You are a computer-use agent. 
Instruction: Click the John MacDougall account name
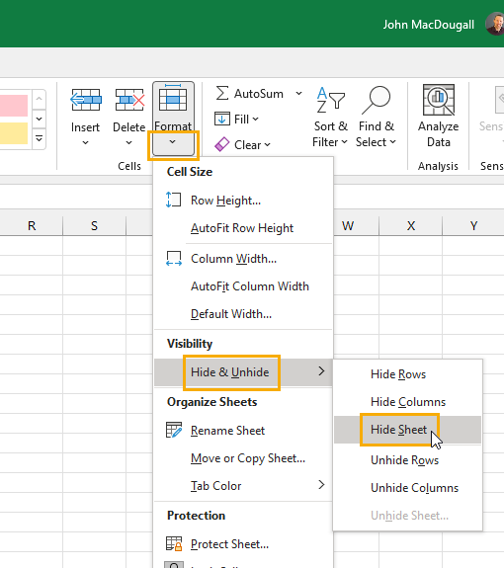(x=429, y=25)
